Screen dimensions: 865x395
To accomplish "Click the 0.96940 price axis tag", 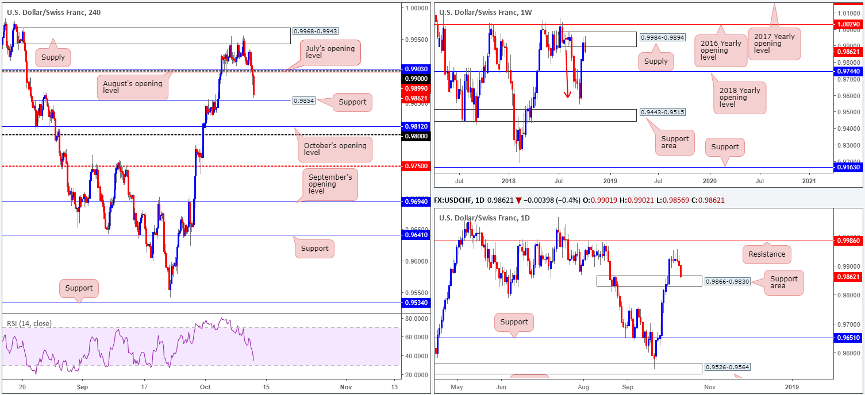I will pyautogui.click(x=415, y=202).
